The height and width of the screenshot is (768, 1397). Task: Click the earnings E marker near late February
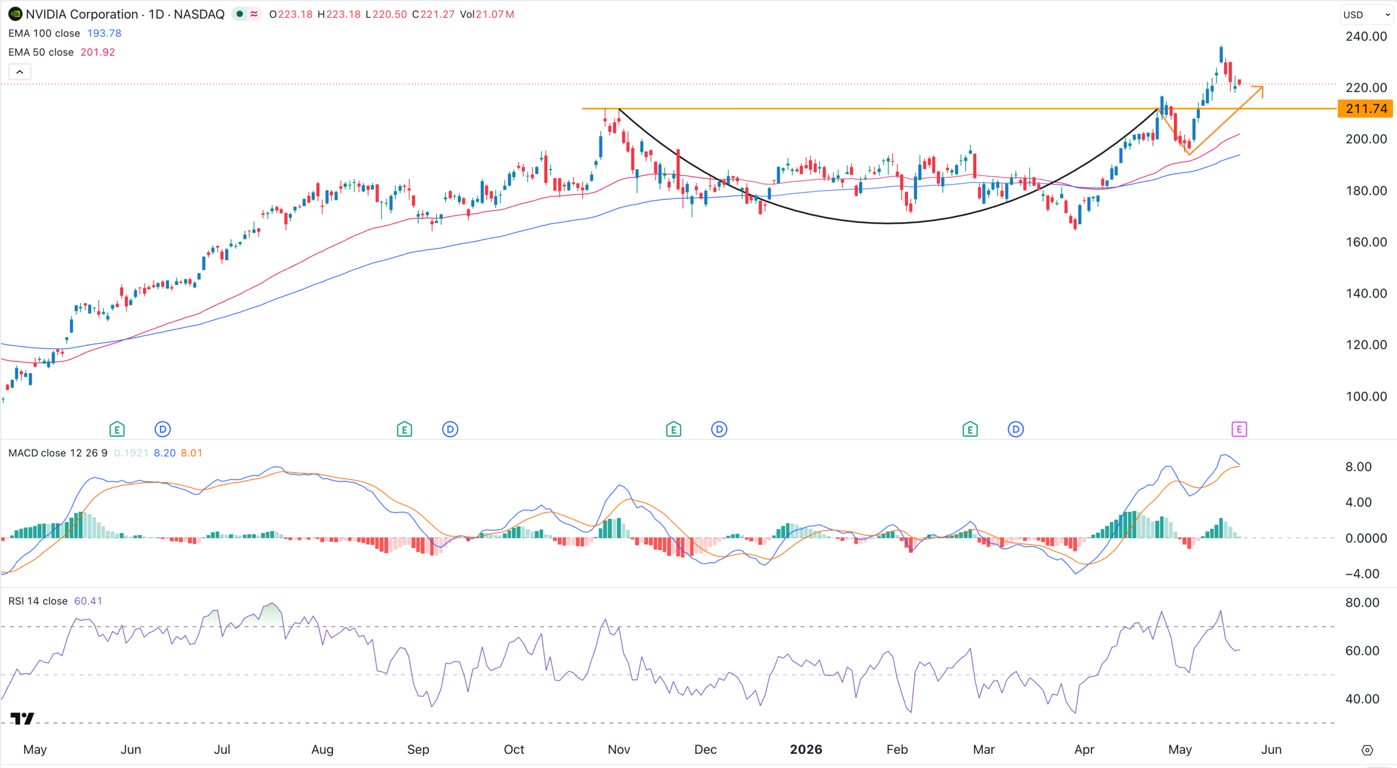coord(970,430)
